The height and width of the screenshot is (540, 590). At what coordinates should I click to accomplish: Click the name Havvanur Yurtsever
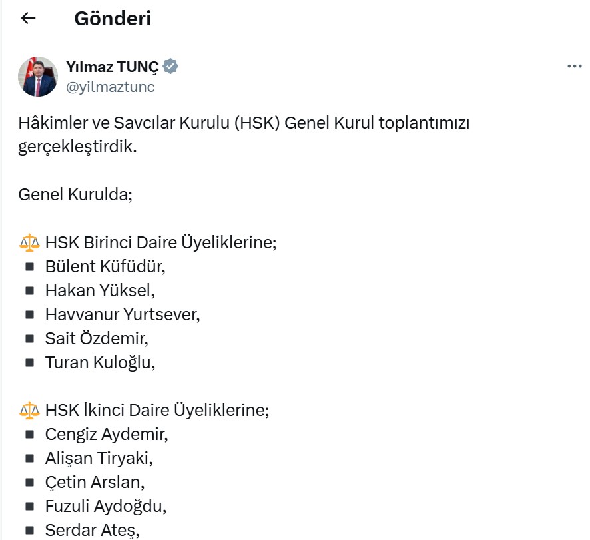tap(122, 314)
